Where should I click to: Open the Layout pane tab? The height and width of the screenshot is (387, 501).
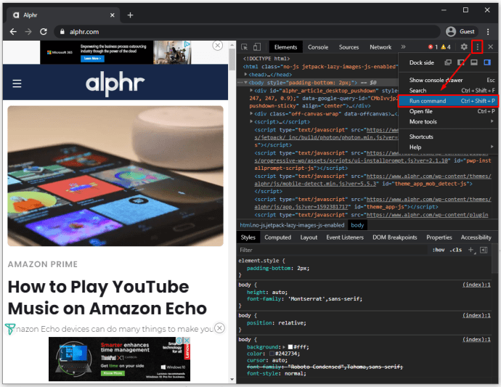click(x=309, y=237)
